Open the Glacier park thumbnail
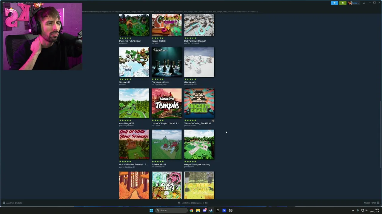Screen dimensions: 382x214 199,62
